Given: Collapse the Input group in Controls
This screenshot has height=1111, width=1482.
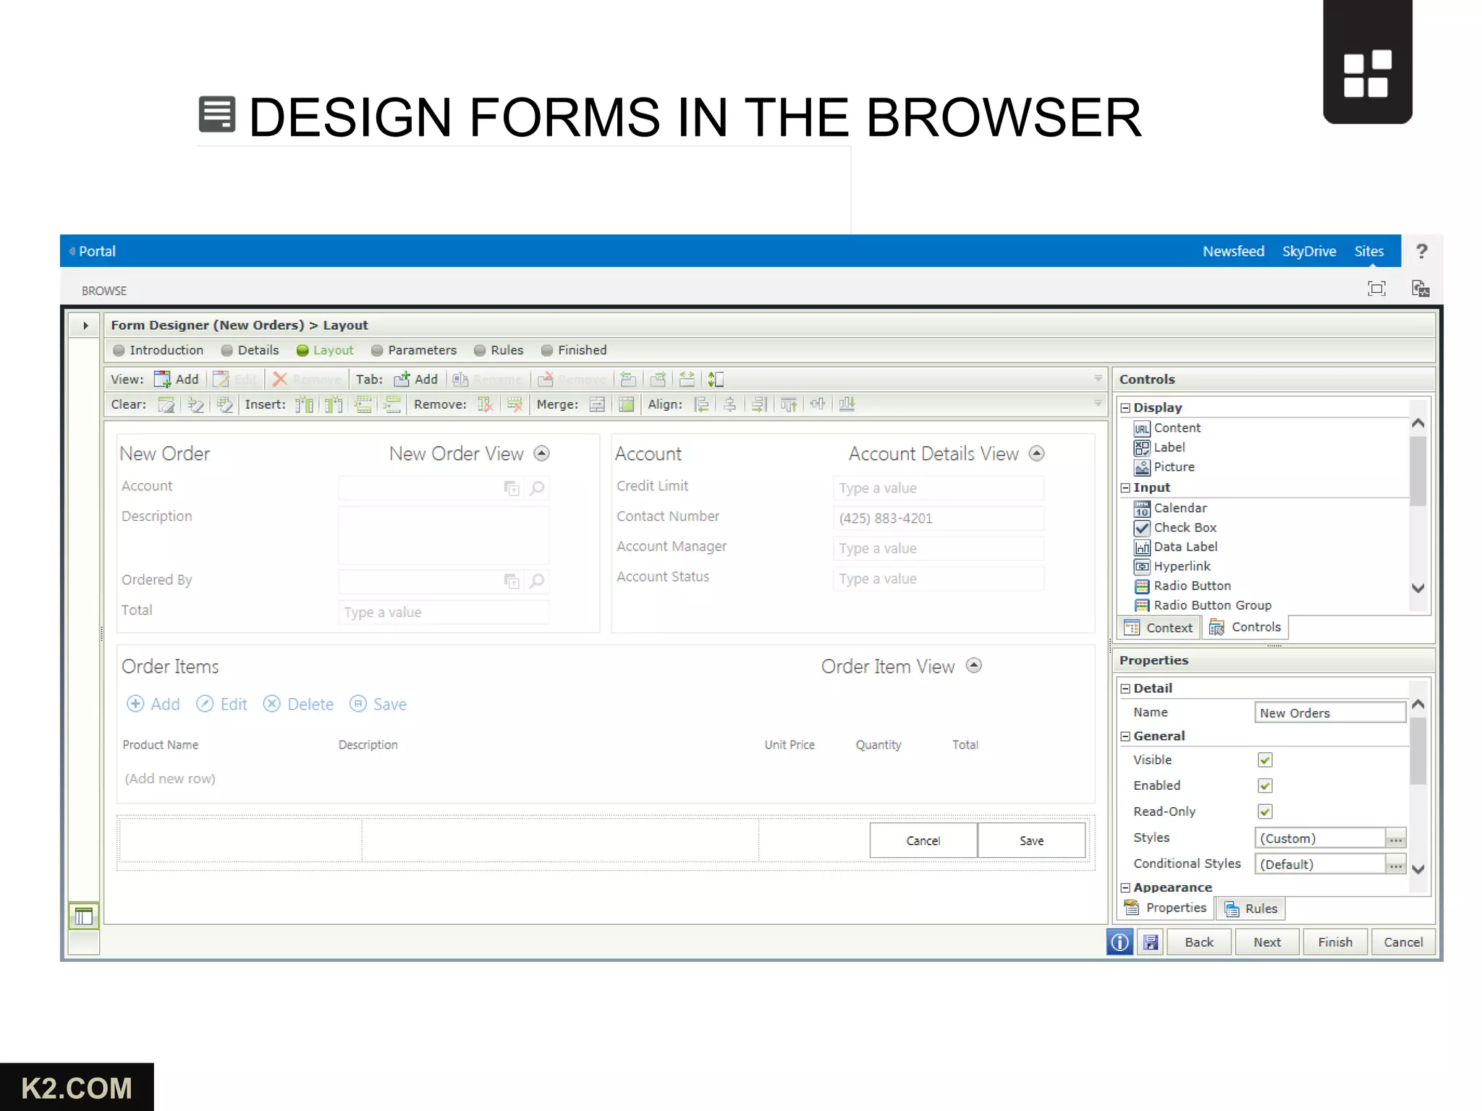Looking at the screenshot, I should point(1125,488).
